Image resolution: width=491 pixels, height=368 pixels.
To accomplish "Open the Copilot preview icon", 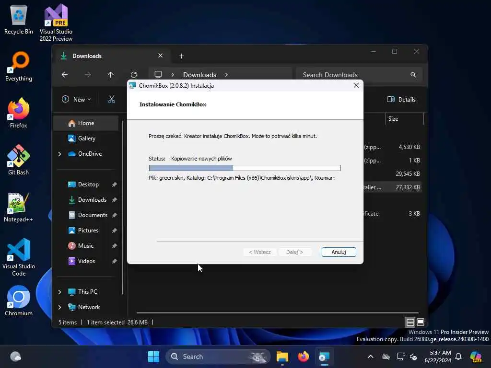I will click(x=476, y=356).
